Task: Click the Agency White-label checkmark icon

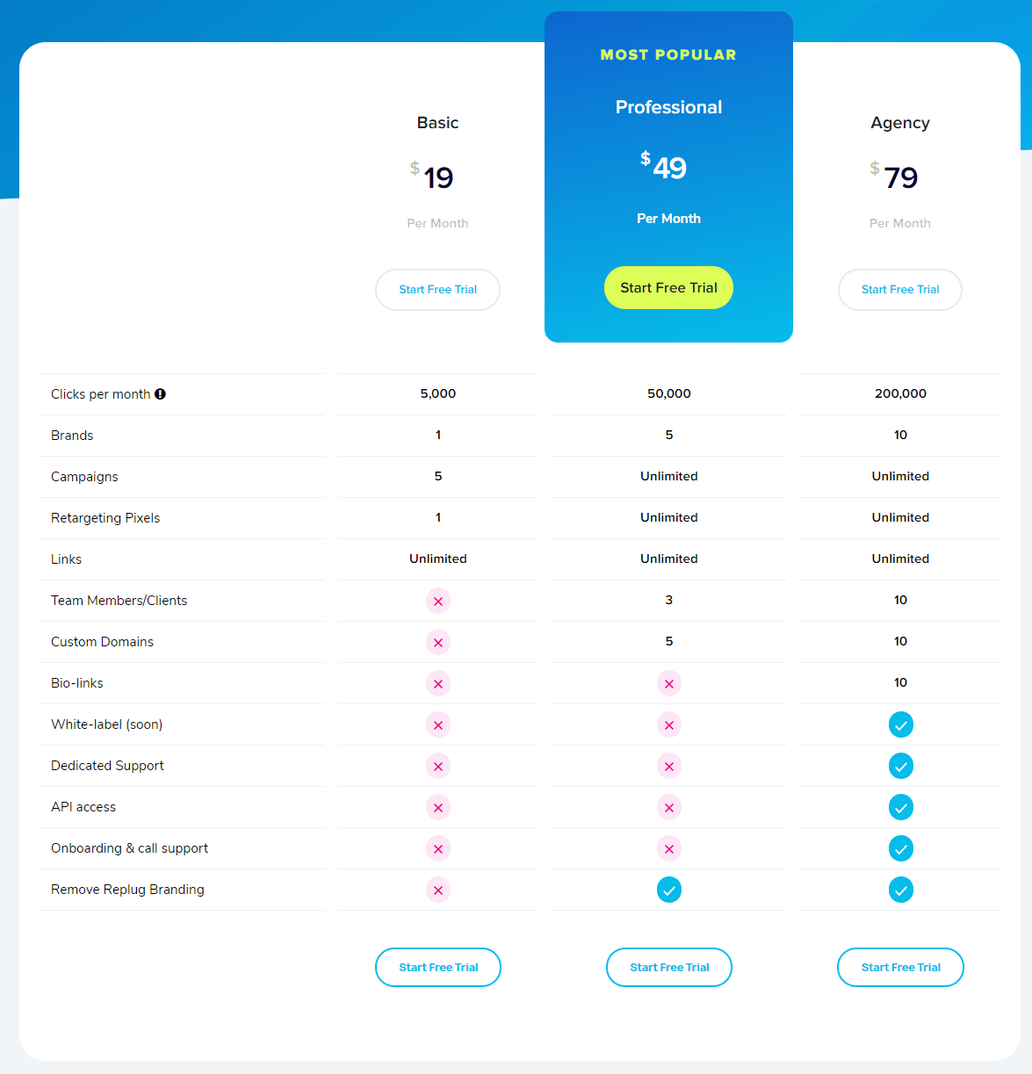Action: click(x=900, y=724)
